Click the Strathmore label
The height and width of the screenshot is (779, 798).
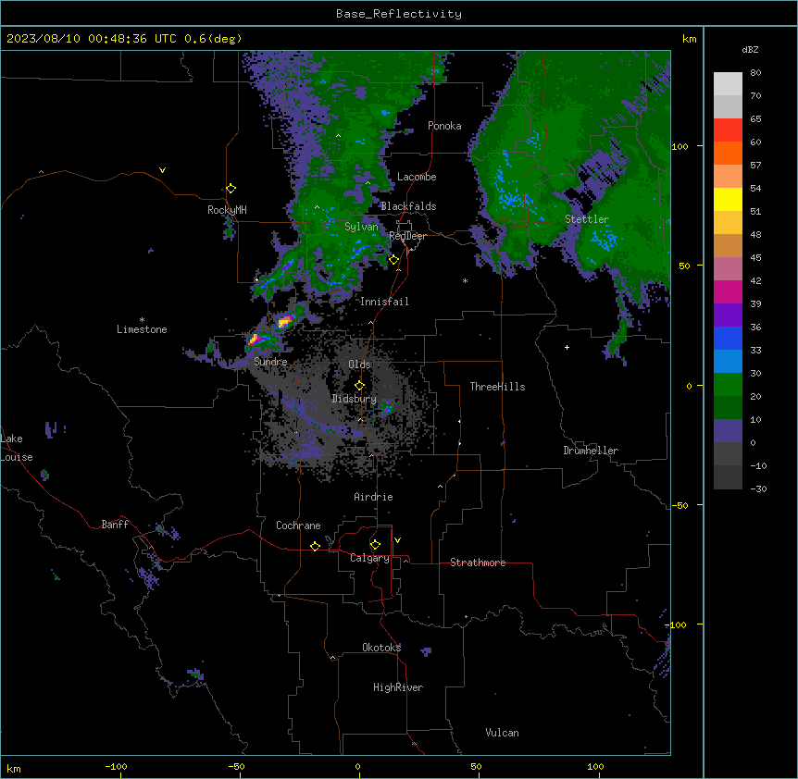478,563
